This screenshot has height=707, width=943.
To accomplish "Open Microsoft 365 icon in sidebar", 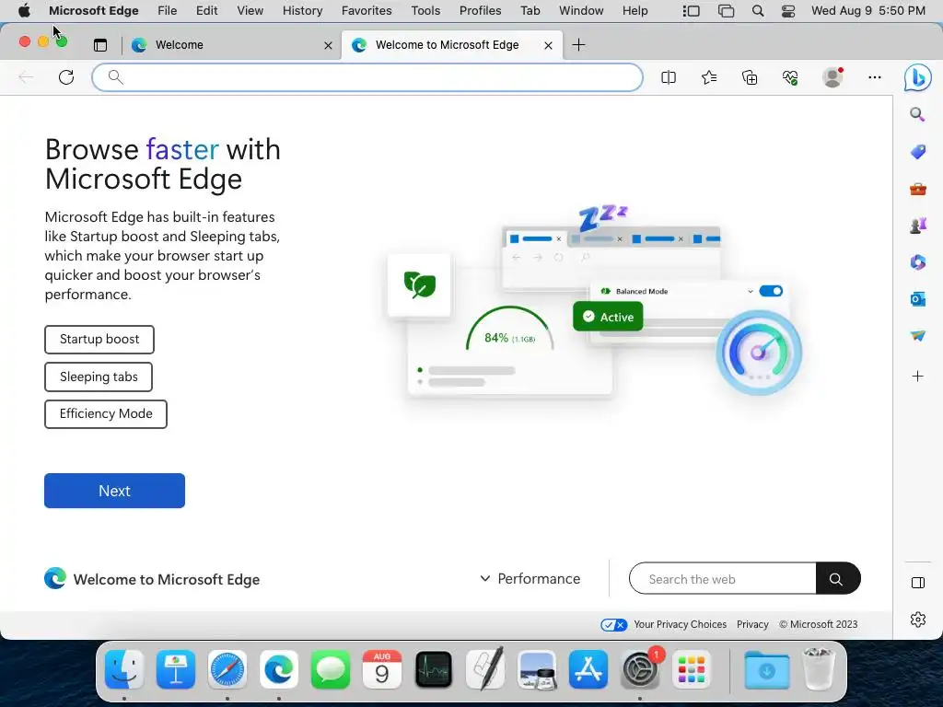I will click(x=918, y=262).
